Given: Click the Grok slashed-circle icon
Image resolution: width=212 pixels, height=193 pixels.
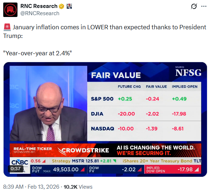Looking at the screenshot, I should [x=194, y=6].
